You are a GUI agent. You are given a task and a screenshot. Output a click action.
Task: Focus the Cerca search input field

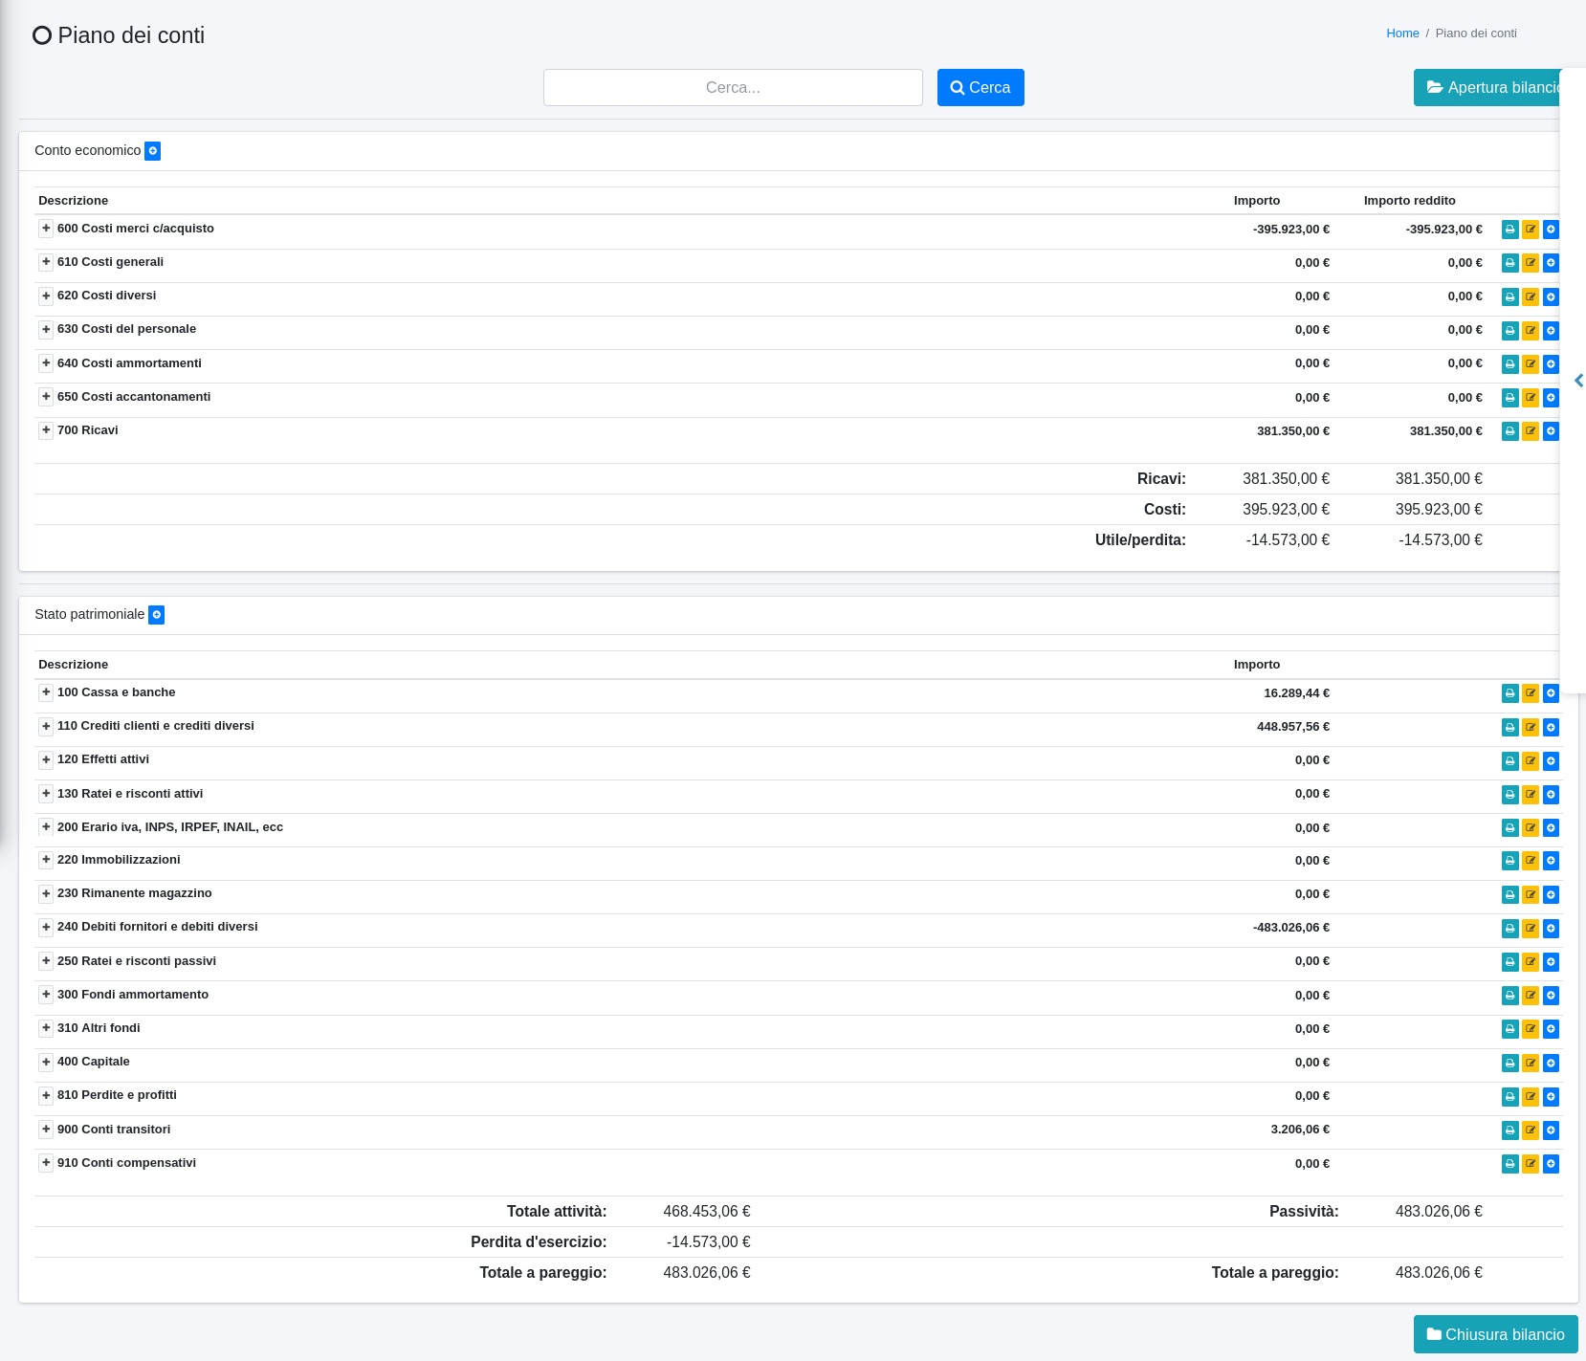coord(732,88)
